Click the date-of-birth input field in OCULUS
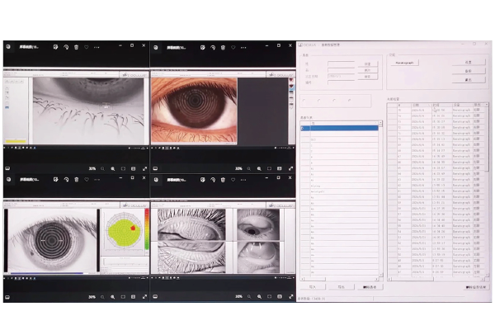This screenshot has width=495, height=330. click(x=341, y=77)
